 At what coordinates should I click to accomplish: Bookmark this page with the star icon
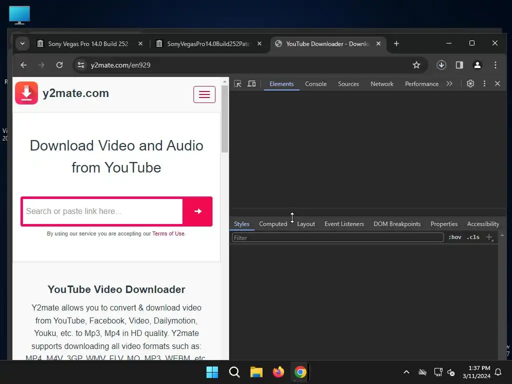click(416, 65)
